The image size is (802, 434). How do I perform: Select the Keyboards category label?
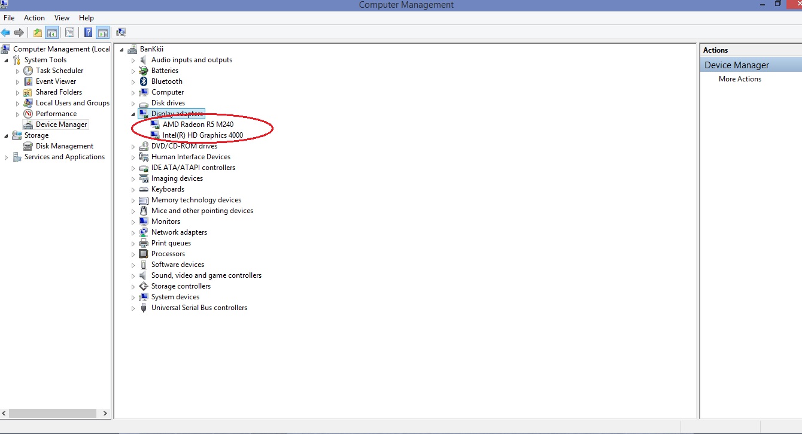click(x=168, y=189)
